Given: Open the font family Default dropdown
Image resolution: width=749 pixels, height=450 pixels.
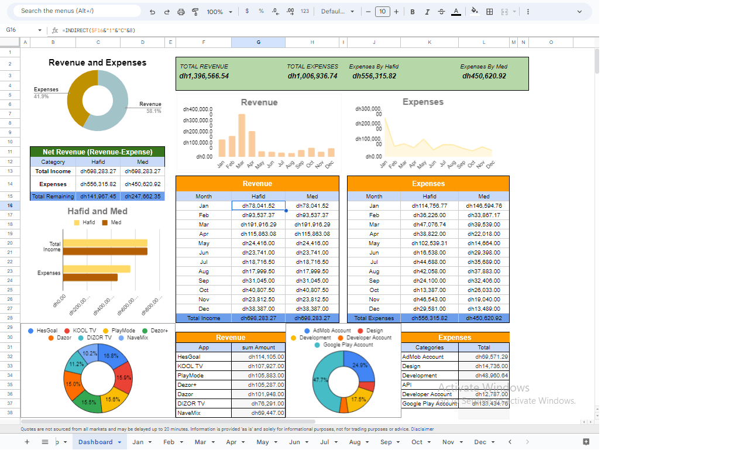Looking at the screenshot, I should click(336, 12).
